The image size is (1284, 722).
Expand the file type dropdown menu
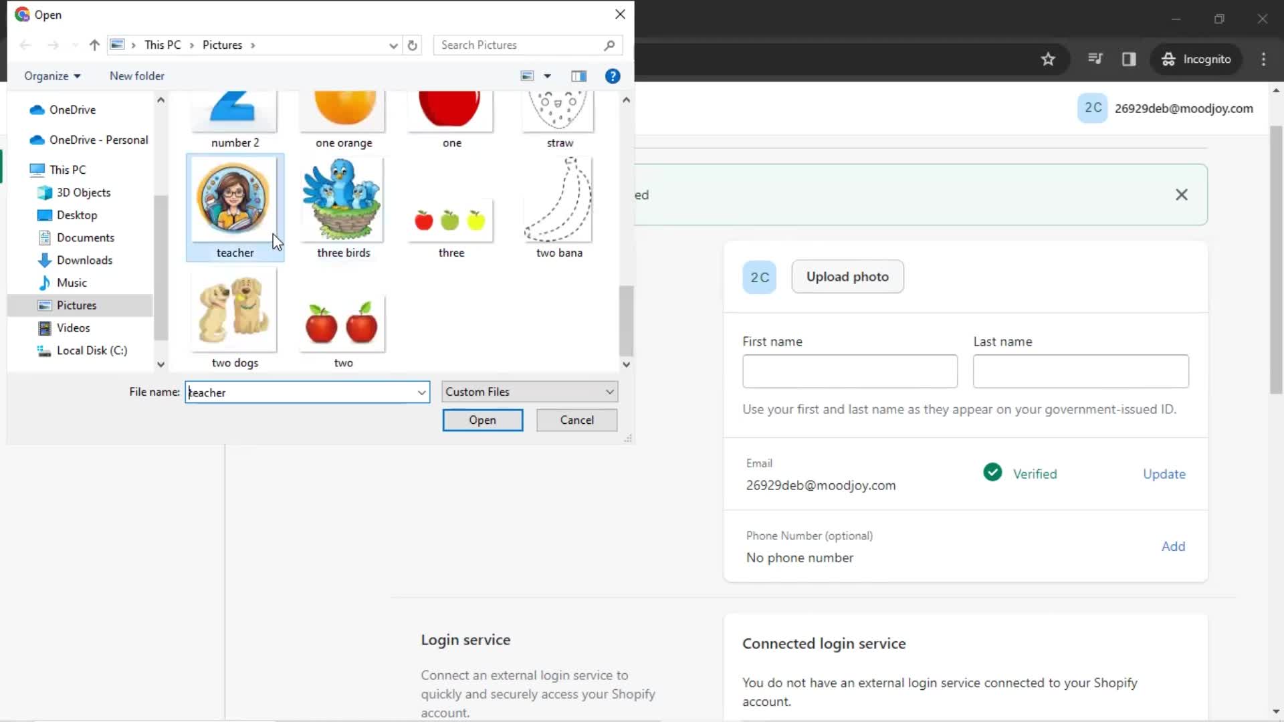pyautogui.click(x=609, y=391)
